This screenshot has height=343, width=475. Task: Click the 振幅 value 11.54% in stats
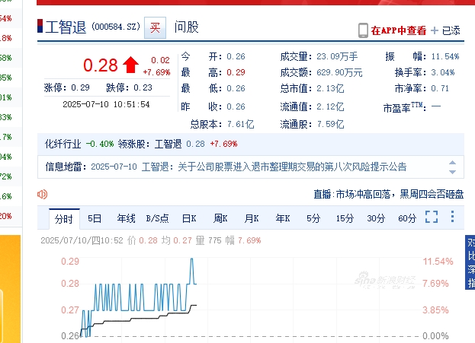click(x=445, y=56)
